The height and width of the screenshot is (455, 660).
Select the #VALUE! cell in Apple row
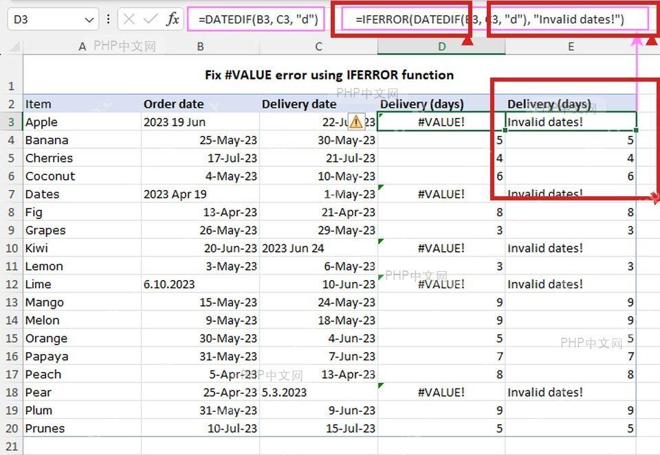[x=441, y=122]
